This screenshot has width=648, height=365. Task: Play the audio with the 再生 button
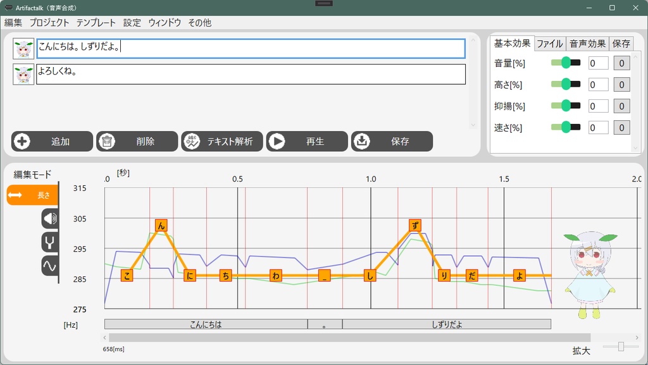[x=307, y=141]
